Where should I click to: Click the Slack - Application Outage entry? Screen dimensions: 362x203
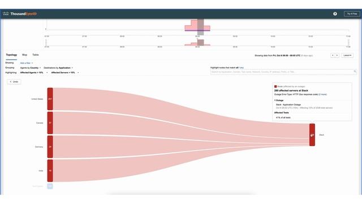pyautogui.click(x=288, y=105)
